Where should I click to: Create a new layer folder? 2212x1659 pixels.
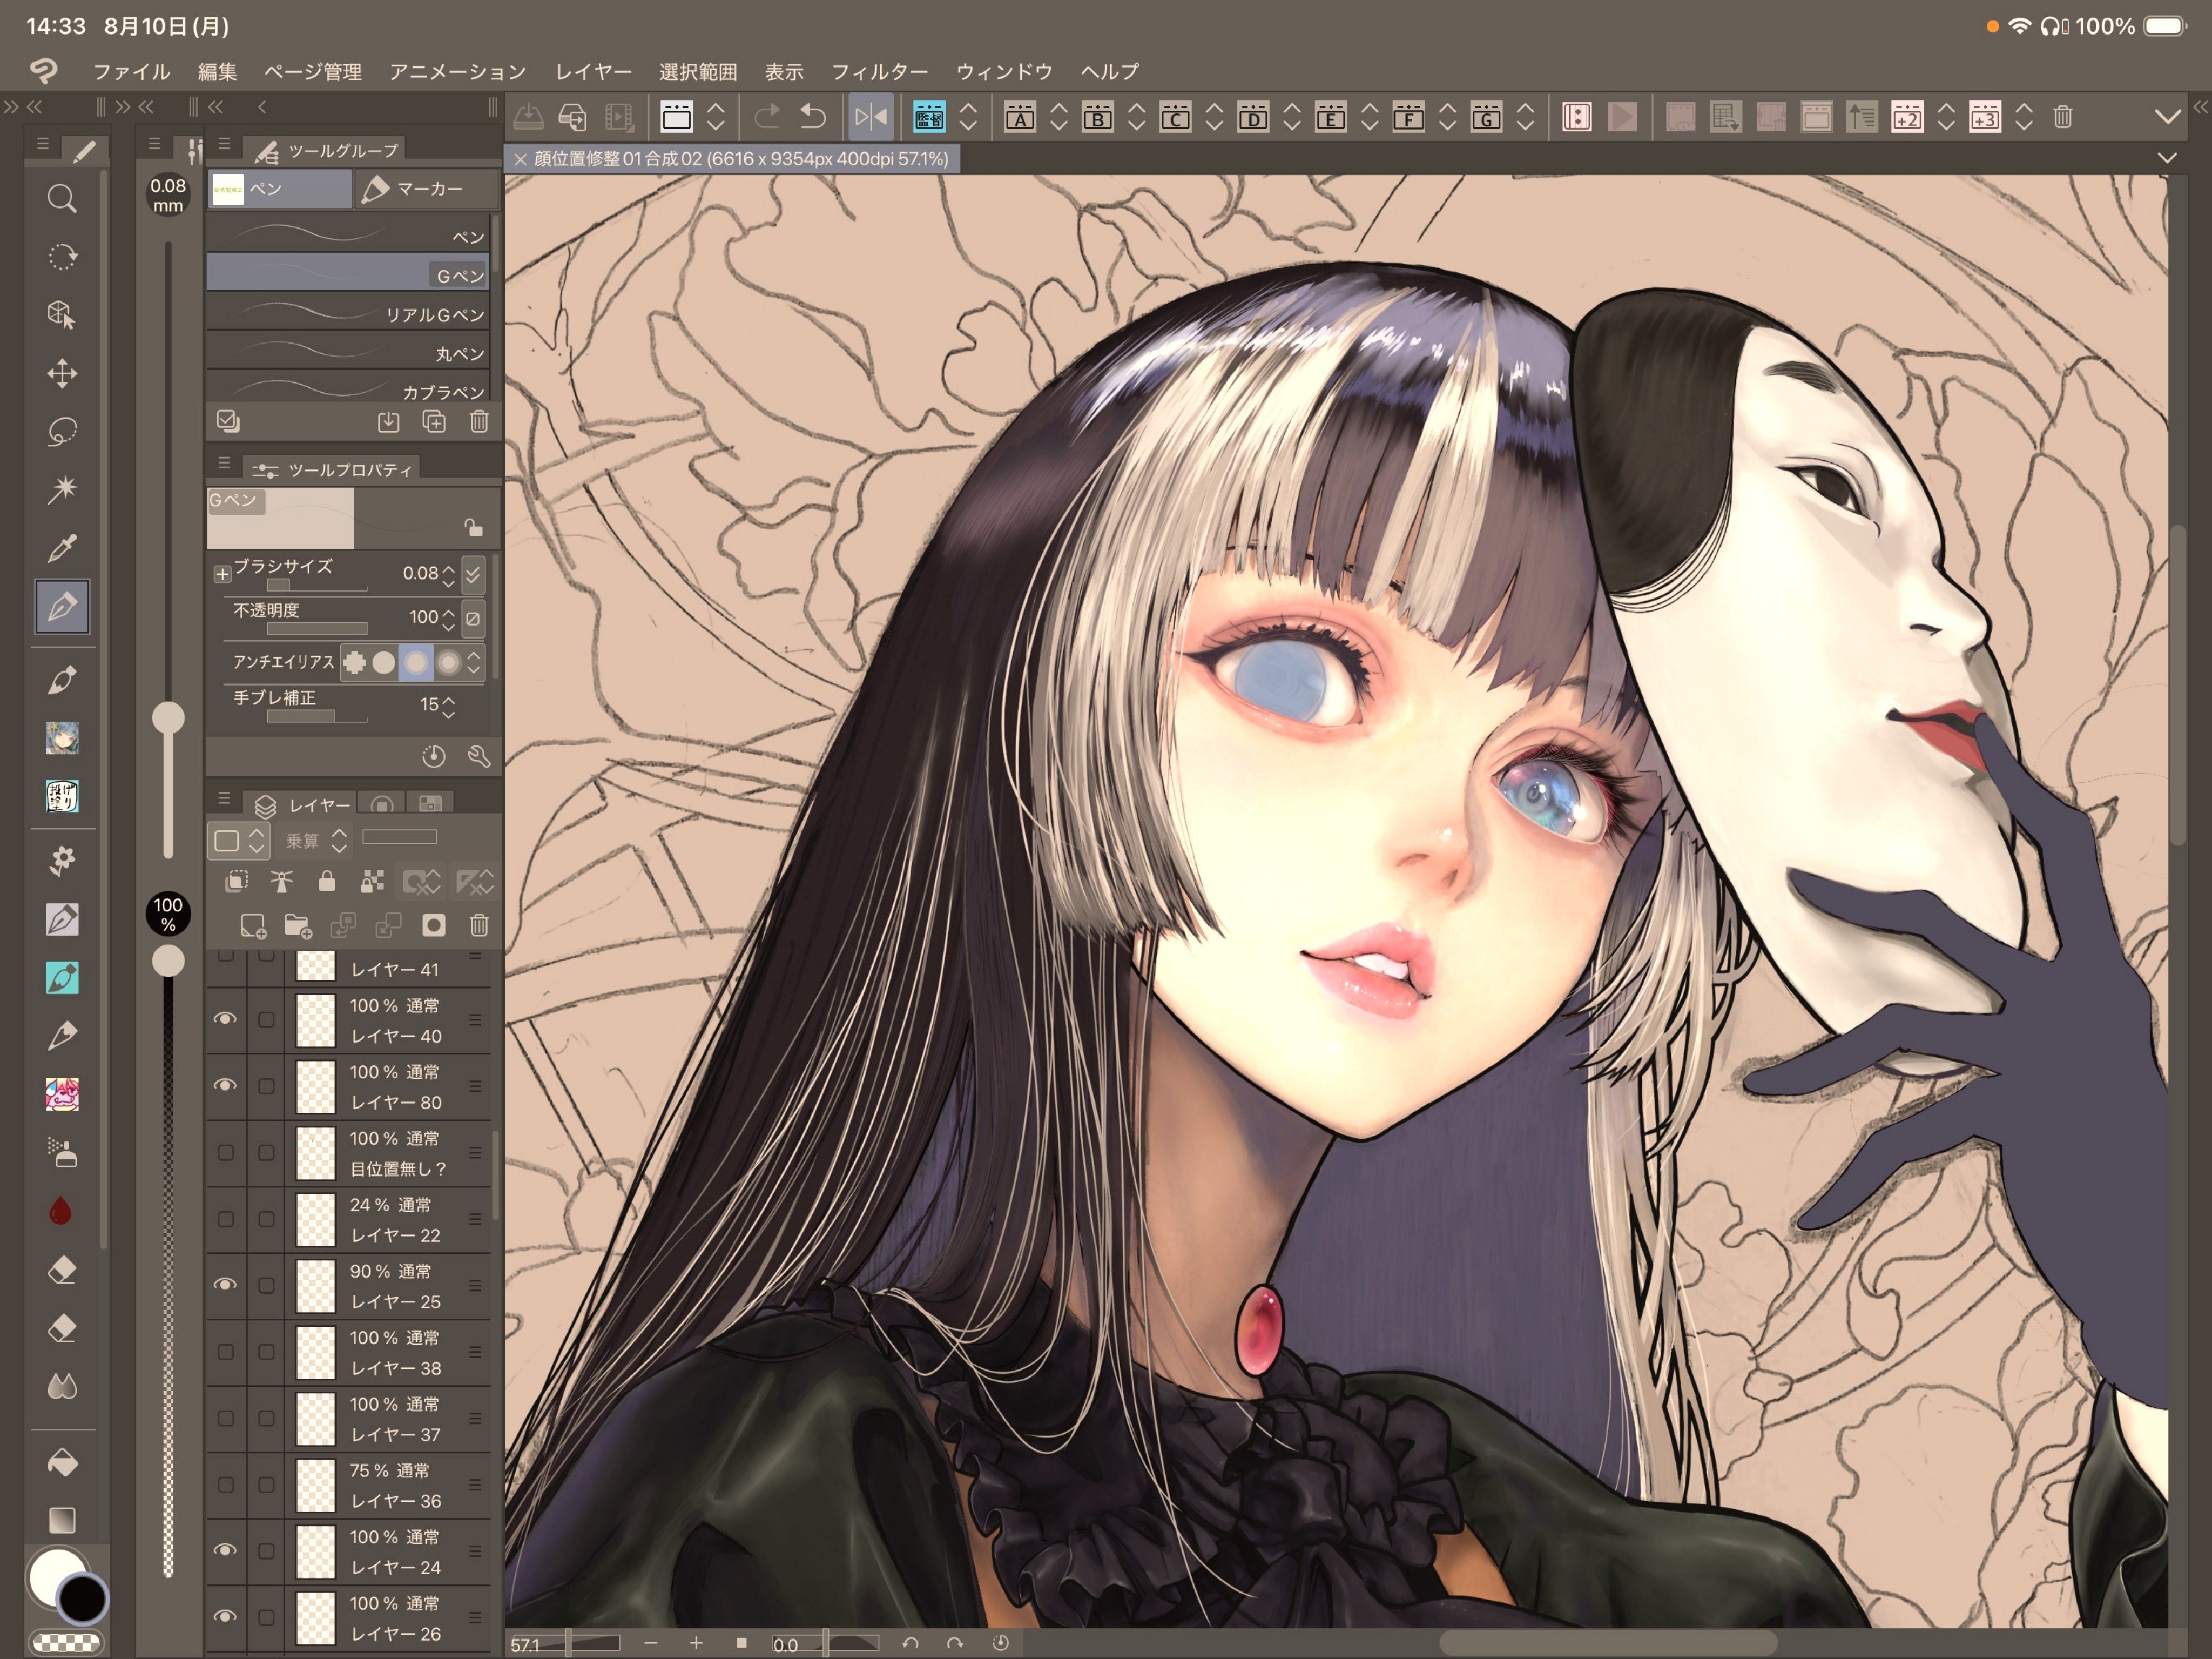click(x=298, y=925)
